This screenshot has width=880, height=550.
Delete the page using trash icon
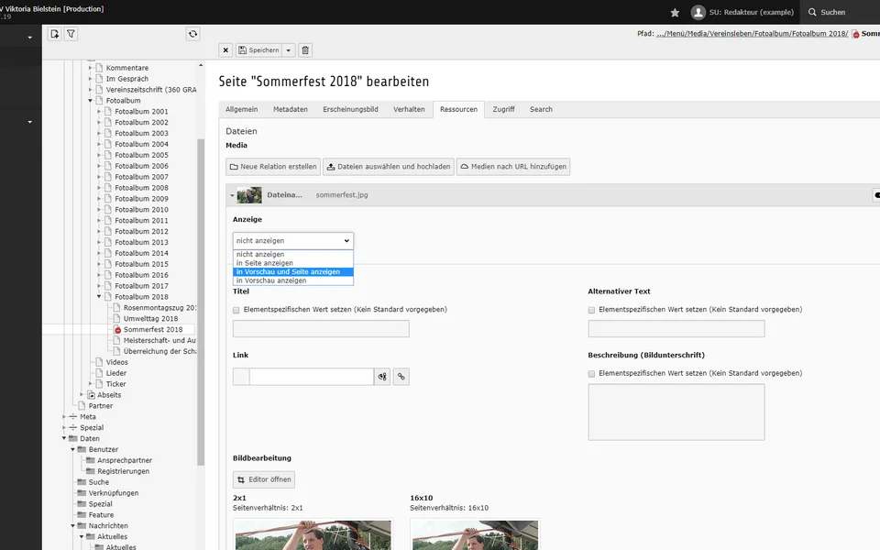[x=305, y=50]
